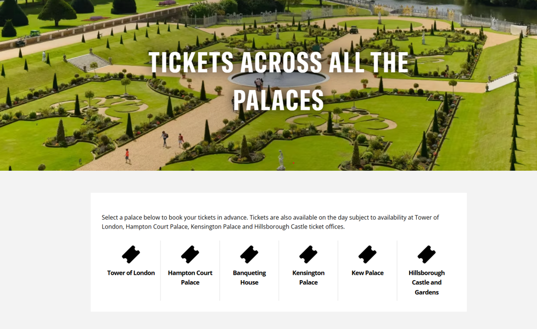The height and width of the screenshot is (329, 537).
Task: Click the Hillsborough Castle ticket icon
Action: (427, 254)
